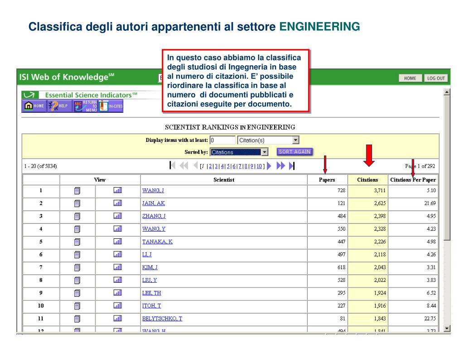Screen dimensions: 464x348
Task: Open the document view icon for KIM, J
Action: (x=77, y=268)
